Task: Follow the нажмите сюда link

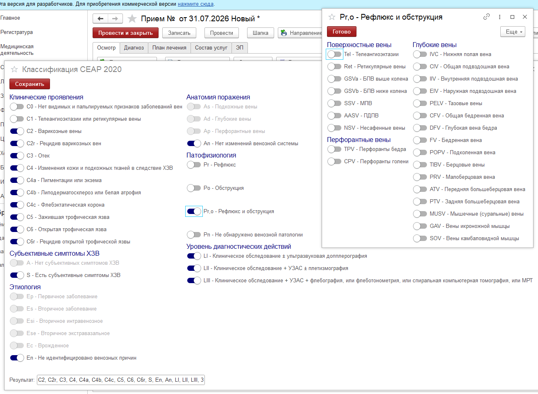Action: [x=196, y=4]
